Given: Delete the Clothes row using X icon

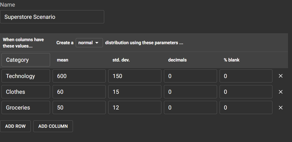Looking at the screenshot, I should coord(281,92).
